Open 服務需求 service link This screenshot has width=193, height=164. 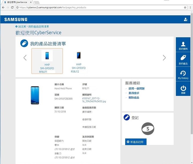pos(134,93)
